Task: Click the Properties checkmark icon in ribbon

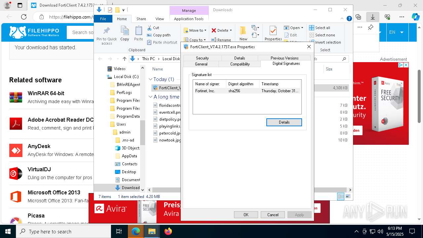Action: click(x=273, y=31)
